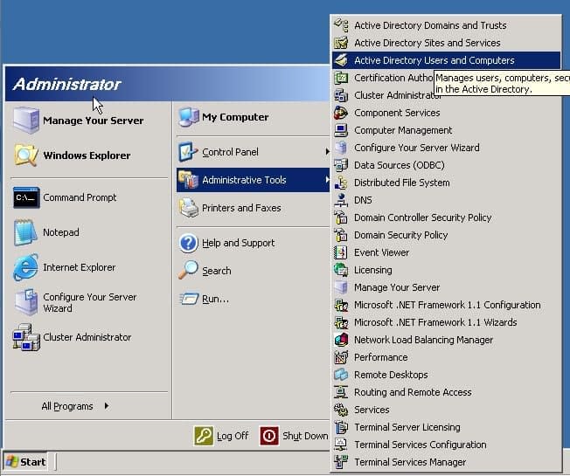The width and height of the screenshot is (570, 476).
Task: Click the Run icon
Action: coord(189,299)
